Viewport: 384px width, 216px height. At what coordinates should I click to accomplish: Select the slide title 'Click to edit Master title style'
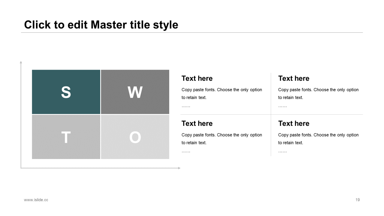[x=101, y=25]
